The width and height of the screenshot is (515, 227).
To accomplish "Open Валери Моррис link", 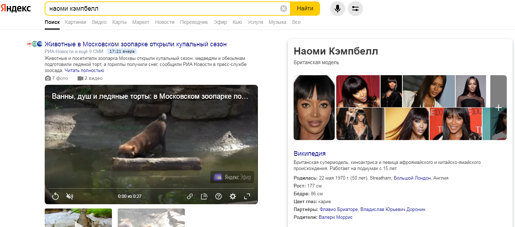I will (x=336, y=217).
